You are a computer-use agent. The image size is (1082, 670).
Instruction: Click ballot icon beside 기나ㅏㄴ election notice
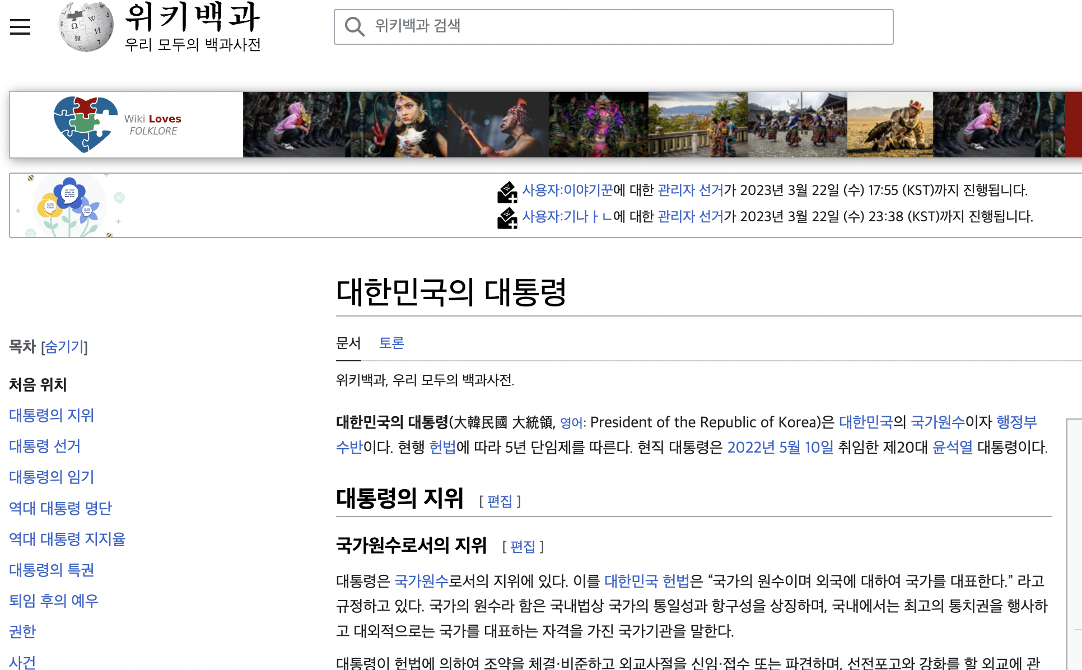[x=507, y=217]
